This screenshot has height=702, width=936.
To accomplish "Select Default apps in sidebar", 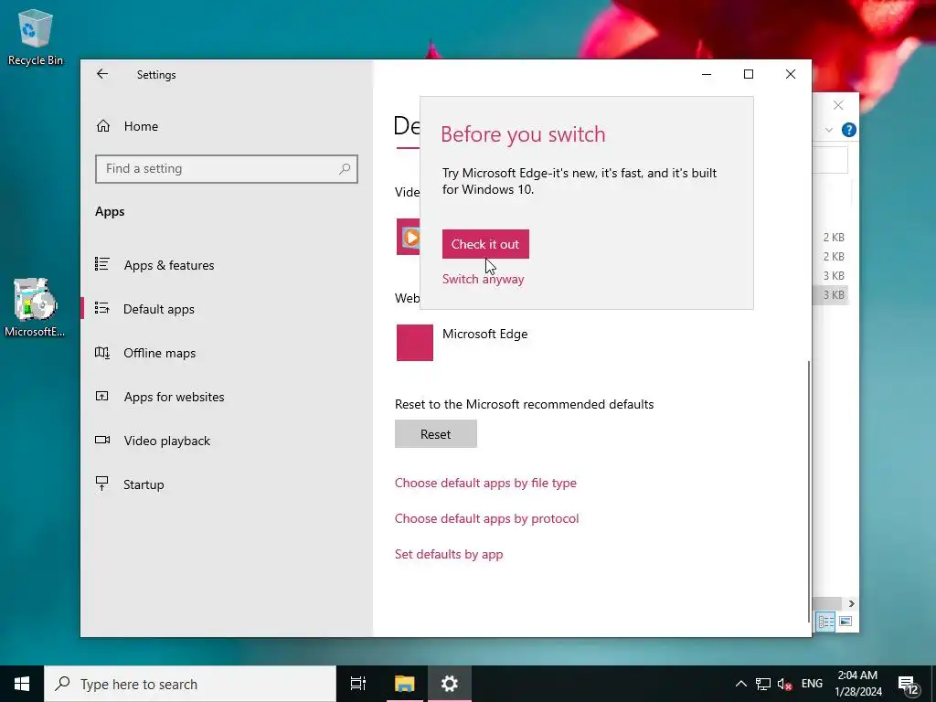I will [159, 309].
